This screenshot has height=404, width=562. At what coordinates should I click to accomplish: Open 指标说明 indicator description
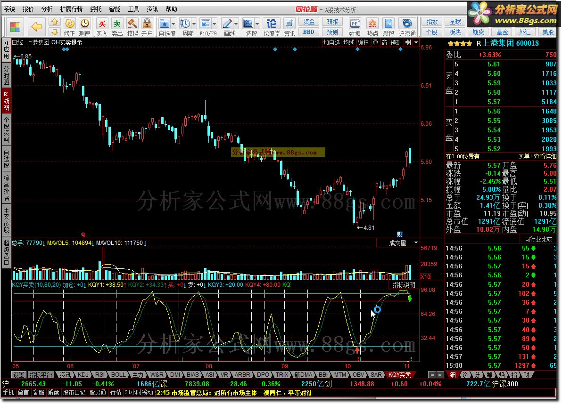404,285
